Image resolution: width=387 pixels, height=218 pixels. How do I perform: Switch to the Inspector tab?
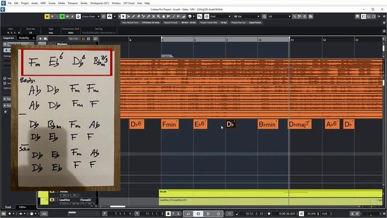(x=9, y=38)
